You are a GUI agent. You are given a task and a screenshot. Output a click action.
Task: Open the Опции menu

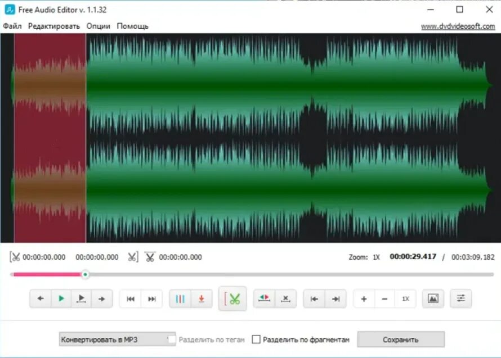pyautogui.click(x=99, y=26)
